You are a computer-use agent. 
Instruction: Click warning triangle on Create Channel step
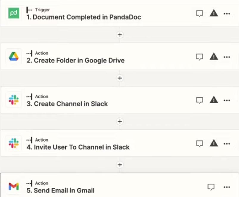tap(214, 100)
